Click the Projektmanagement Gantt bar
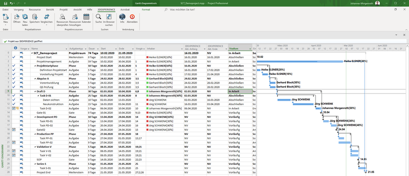Viewport: 409px width, 176px height. tap(300, 61)
